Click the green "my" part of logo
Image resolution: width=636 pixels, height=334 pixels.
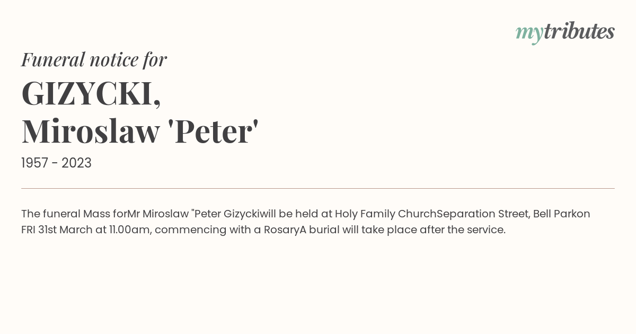[x=529, y=34]
